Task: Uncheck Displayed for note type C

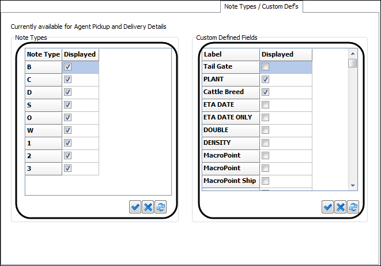Action: click(68, 79)
